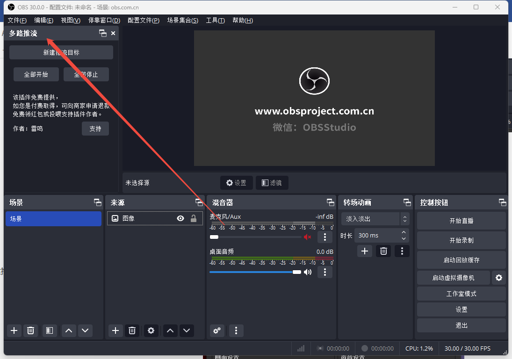Open the 工具(T) menu
Screen dimensions: 512x359
[x=215, y=21]
